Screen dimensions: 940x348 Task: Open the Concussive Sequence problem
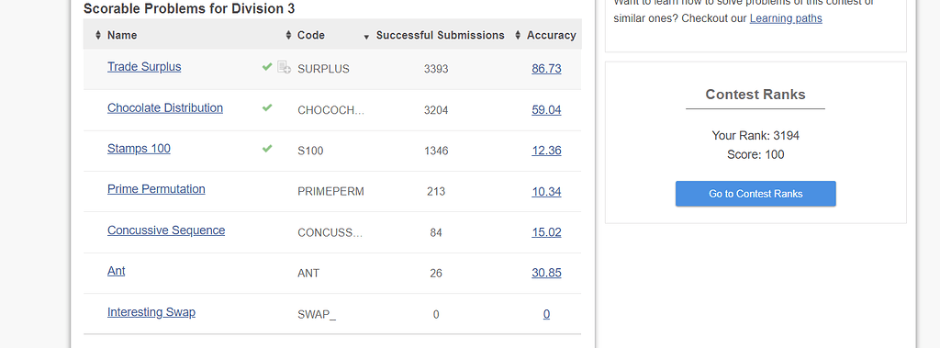[166, 230]
